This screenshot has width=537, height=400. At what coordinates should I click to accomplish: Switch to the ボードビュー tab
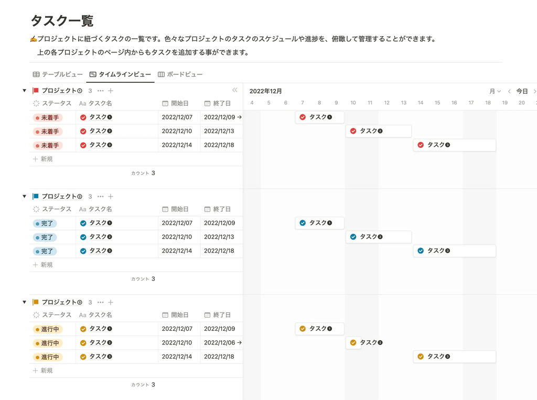180,74
